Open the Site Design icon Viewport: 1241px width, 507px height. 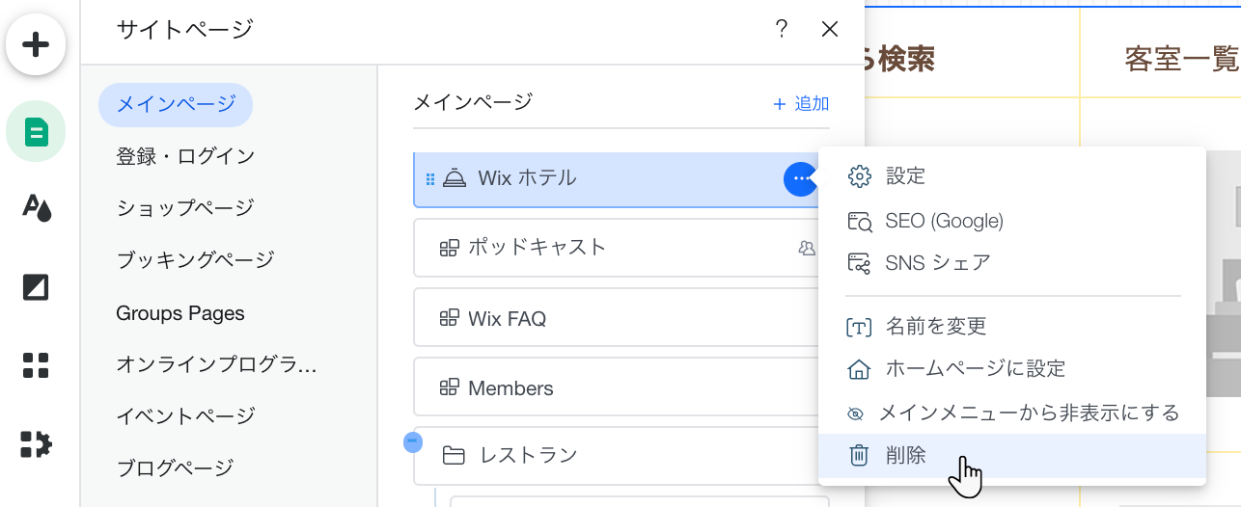point(36,207)
